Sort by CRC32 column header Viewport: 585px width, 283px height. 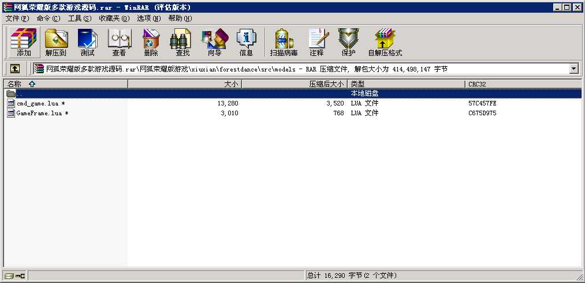click(x=523, y=84)
